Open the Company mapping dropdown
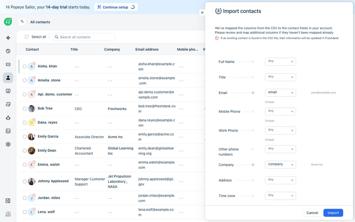The width and height of the screenshot is (355, 222). pos(280,164)
